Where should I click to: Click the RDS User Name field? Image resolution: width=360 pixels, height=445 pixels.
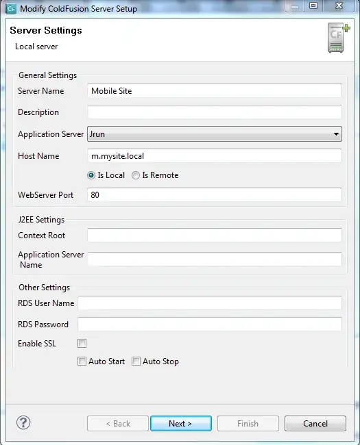[210, 303]
